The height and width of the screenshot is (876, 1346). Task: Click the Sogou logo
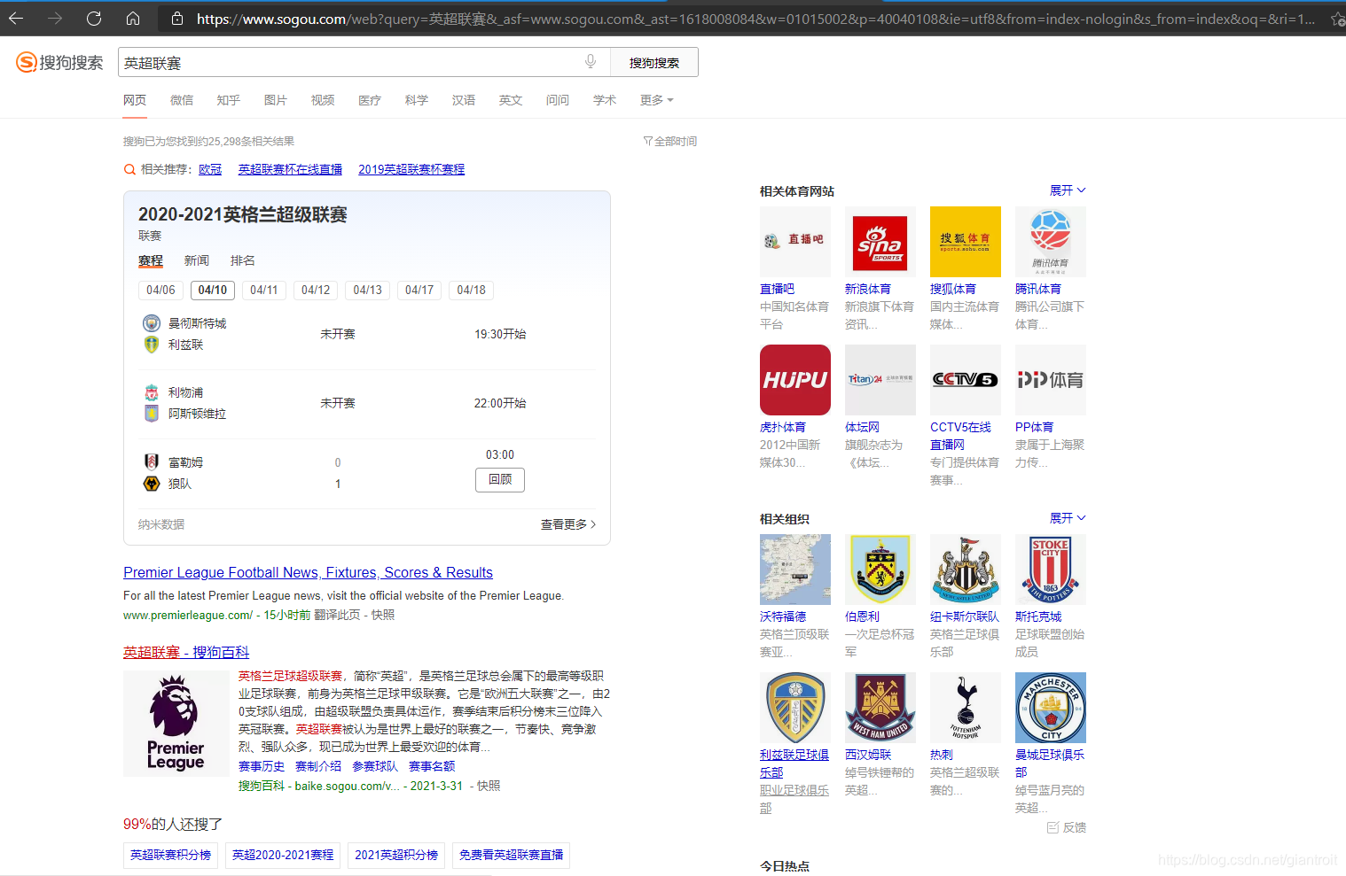coord(59,62)
